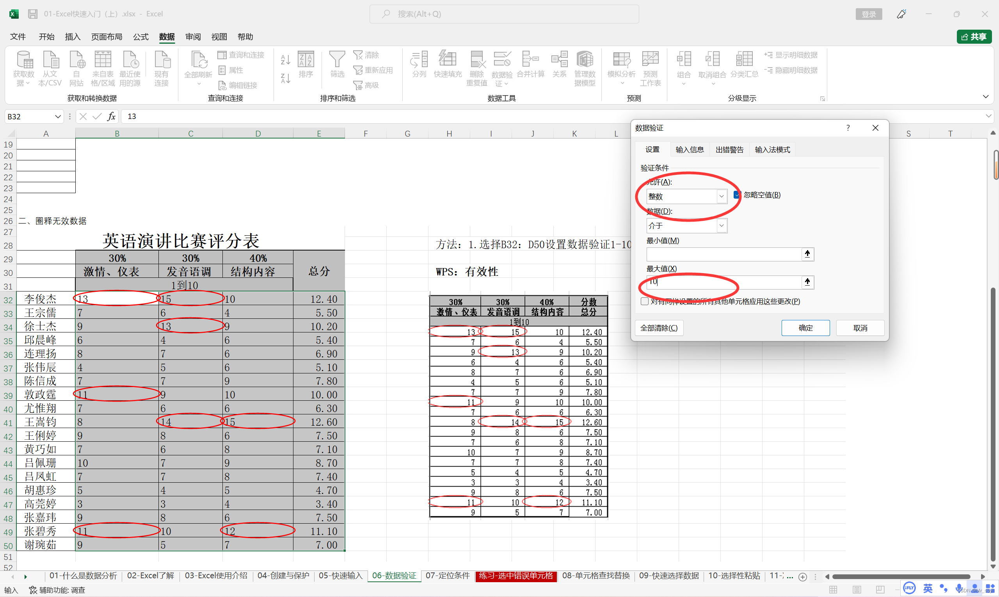The height and width of the screenshot is (597, 999).
Task: Collapse the ribbon with the chevron
Action: pos(986,96)
